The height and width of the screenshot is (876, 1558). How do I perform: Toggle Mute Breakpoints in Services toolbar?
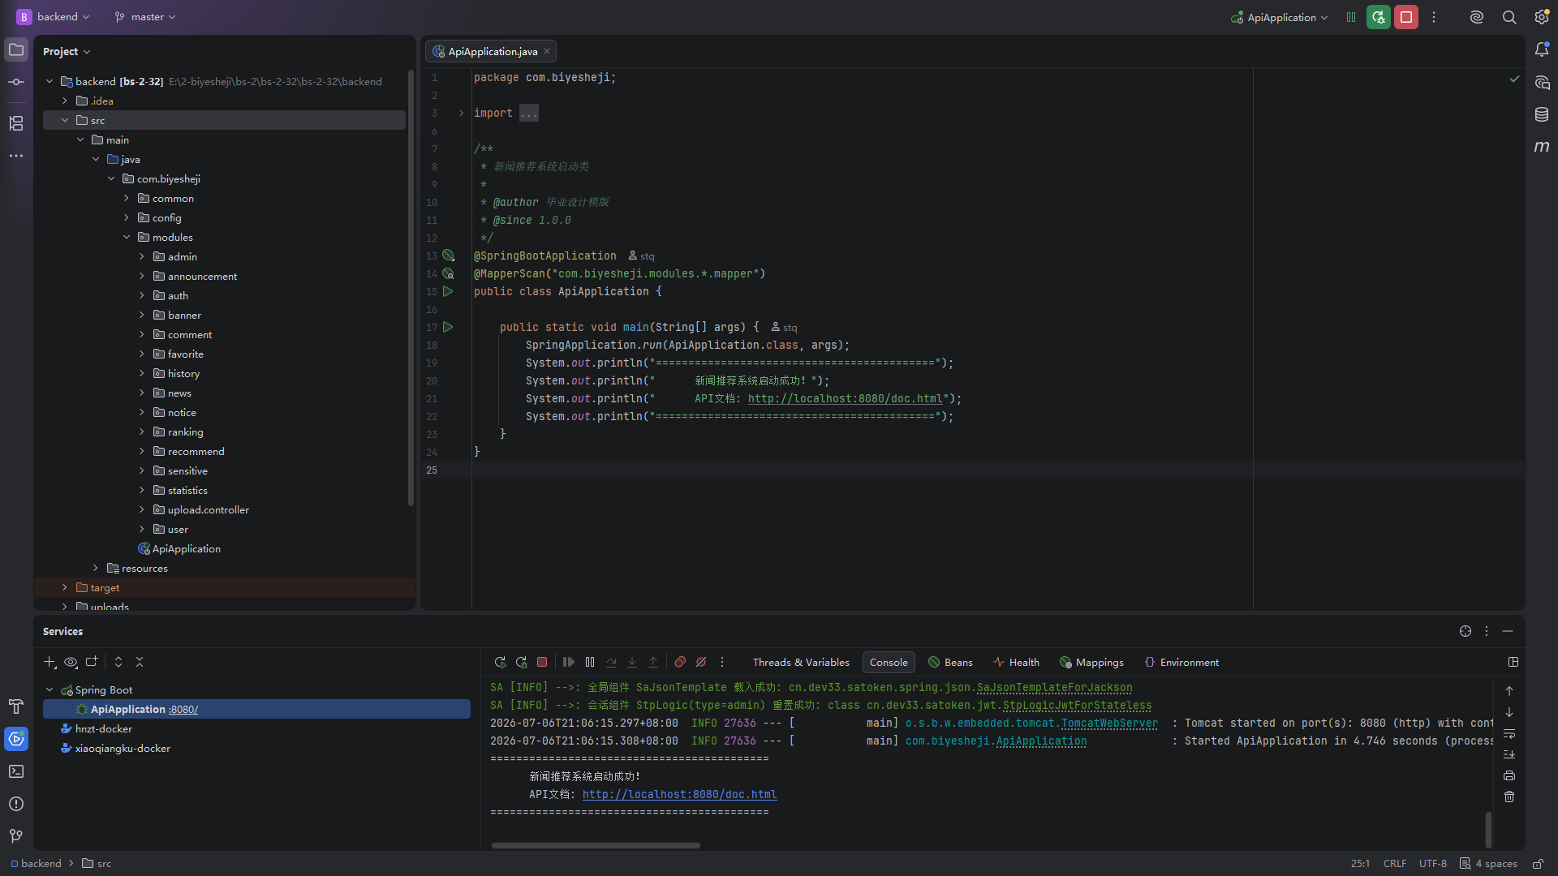click(x=701, y=662)
